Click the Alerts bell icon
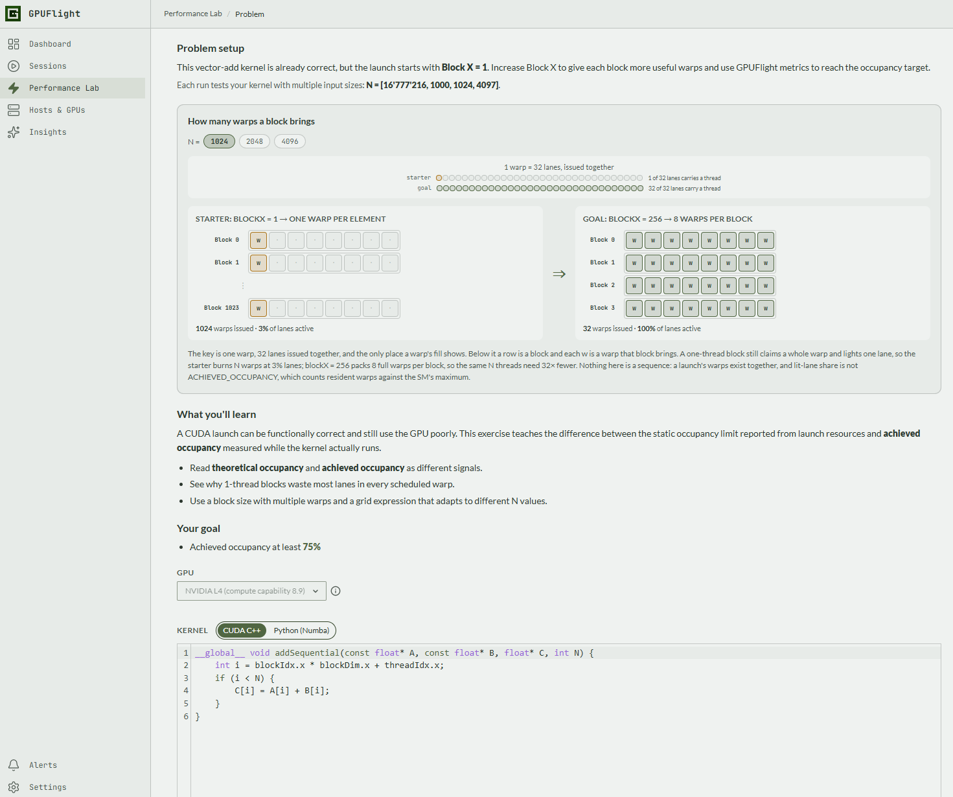The height and width of the screenshot is (797, 953). tap(14, 765)
